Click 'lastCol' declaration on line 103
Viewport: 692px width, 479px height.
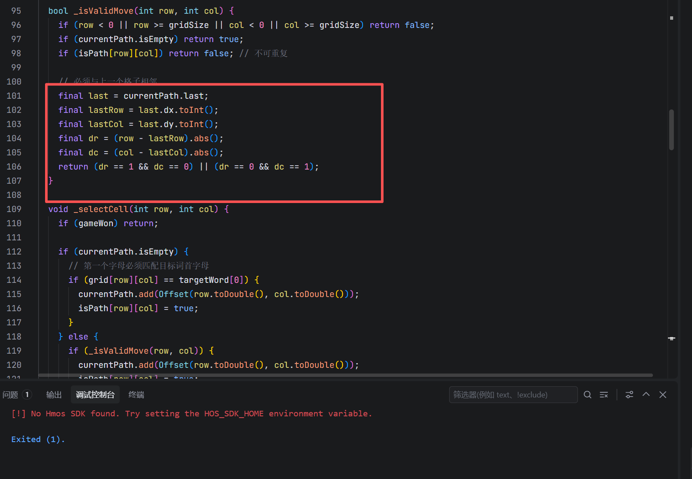pos(106,124)
